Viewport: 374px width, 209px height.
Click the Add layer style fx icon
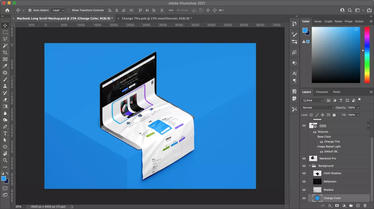(330, 206)
